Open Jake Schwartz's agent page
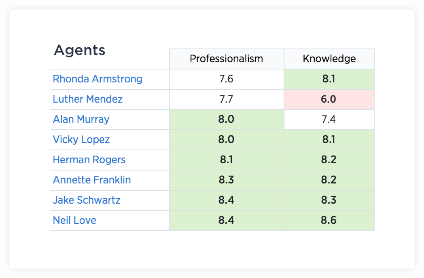The image size is (424, 278). point(87,200)
